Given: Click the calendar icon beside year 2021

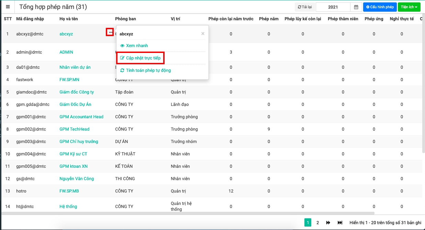Looking at the screenshot, I should pyautogui.click(x=356, y=7).
